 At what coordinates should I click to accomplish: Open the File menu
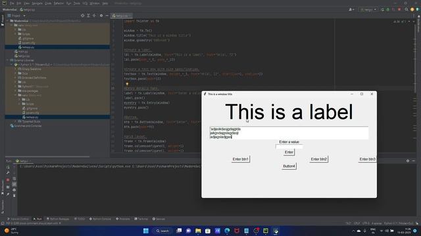point(12,3)
